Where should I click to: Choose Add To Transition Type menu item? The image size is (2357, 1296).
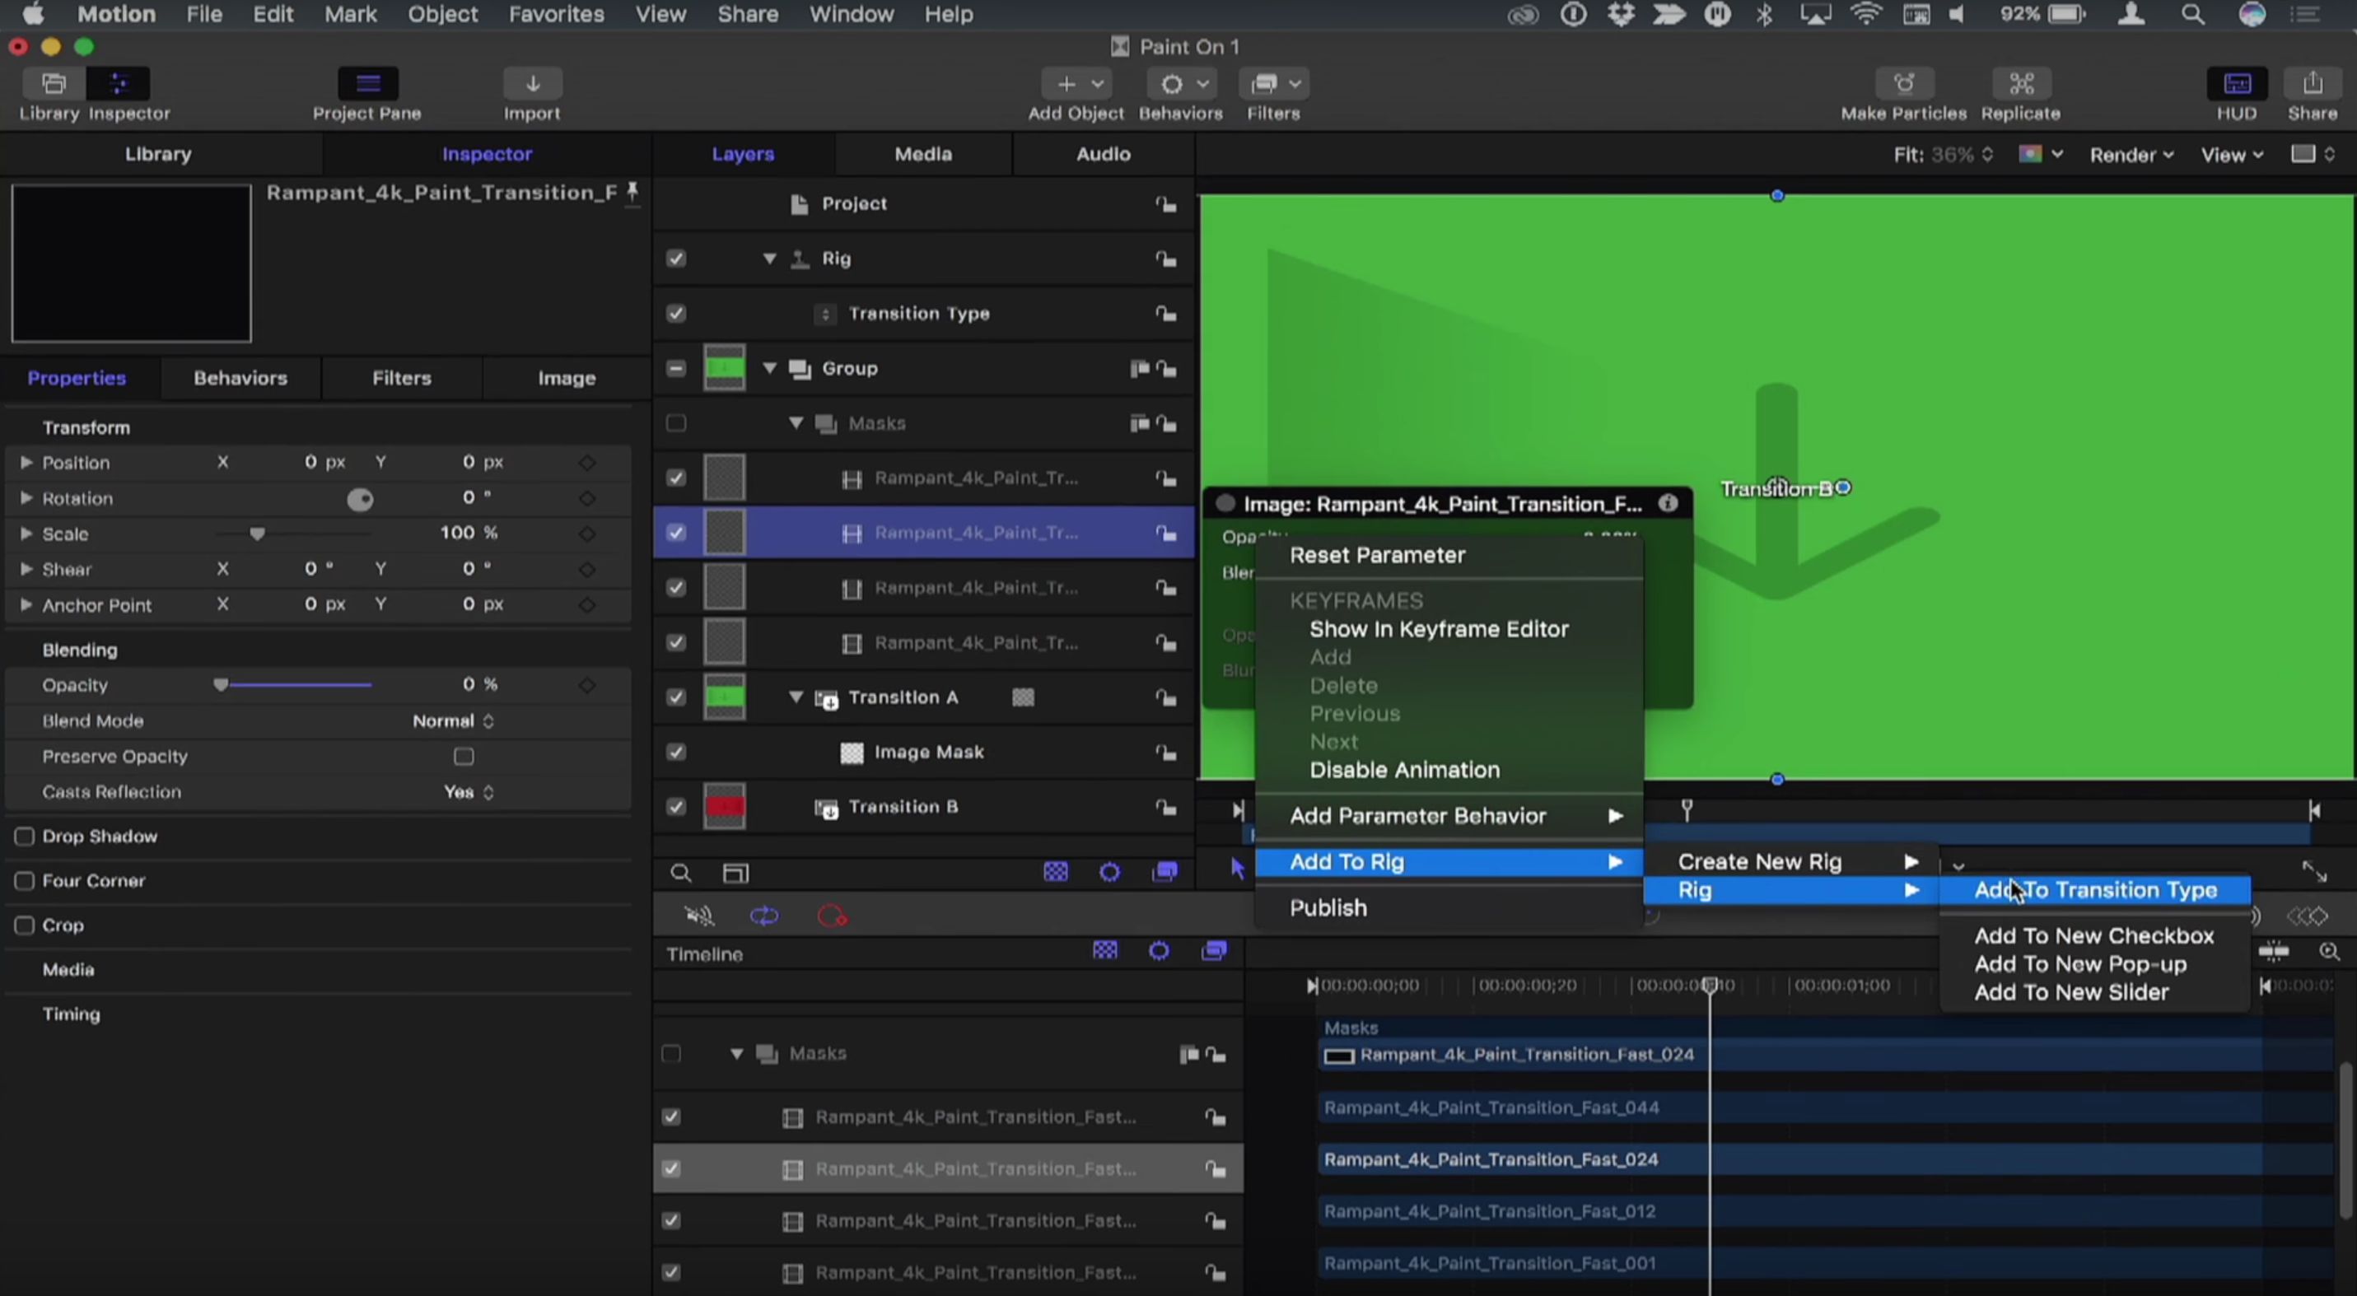[x=2094, y=890]
